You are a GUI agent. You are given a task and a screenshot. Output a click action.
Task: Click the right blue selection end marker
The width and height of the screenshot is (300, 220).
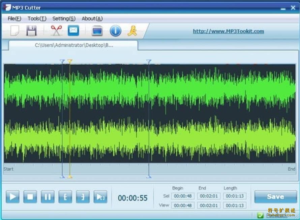click(x=149, y=61)
